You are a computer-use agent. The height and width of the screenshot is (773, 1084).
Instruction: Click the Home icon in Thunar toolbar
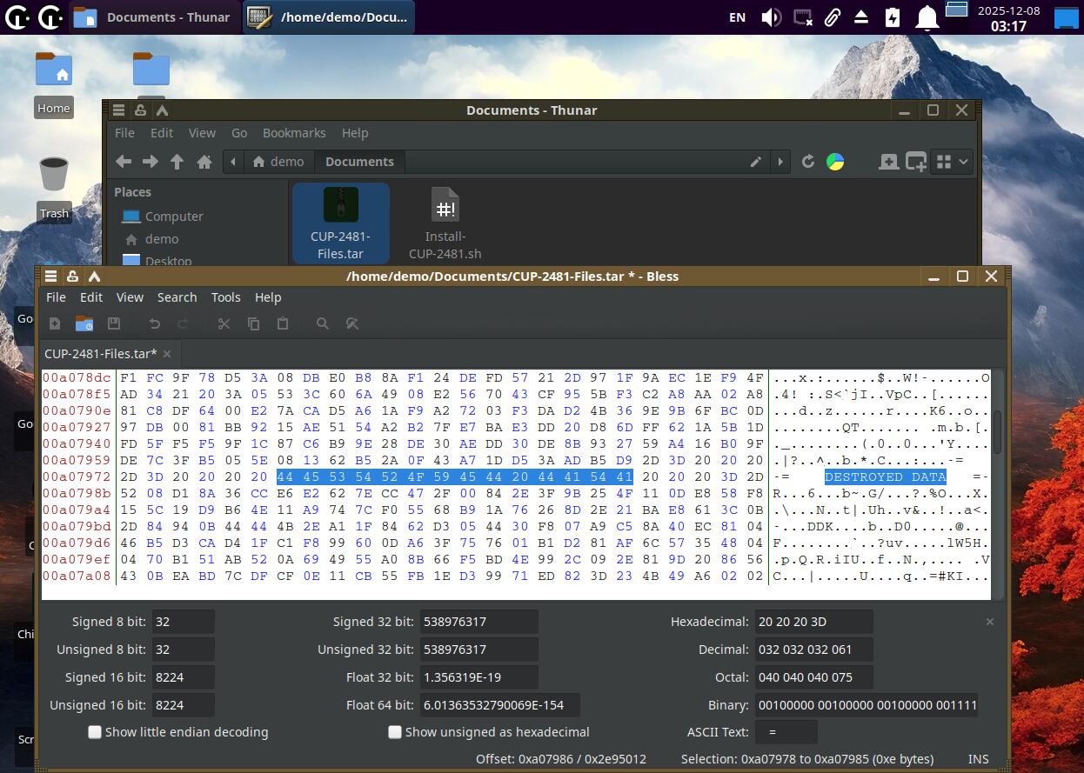204,162
